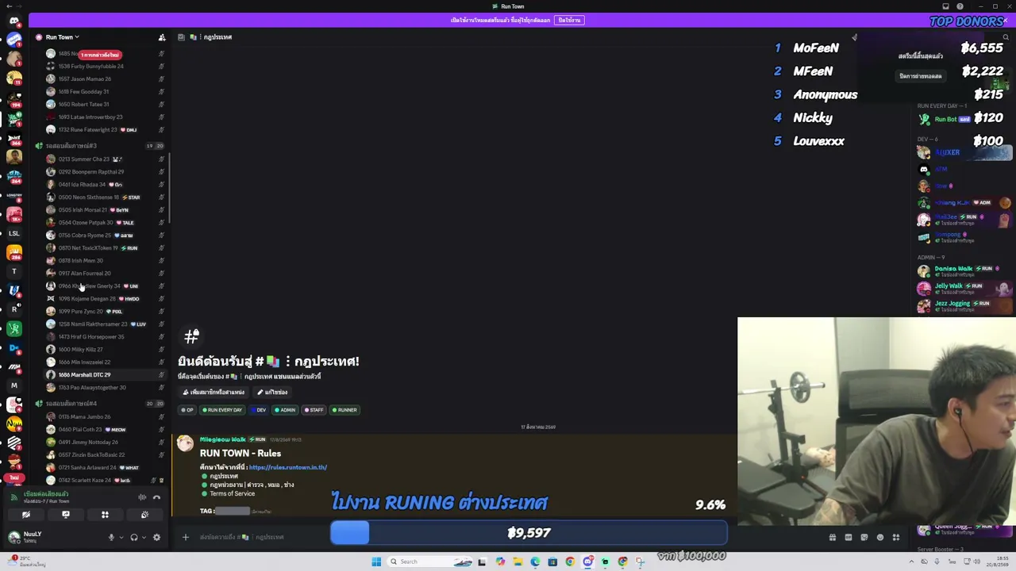The height and width of the screenshot is (571, 1016).
Task: Click the แก้ไขช่อง edit channel button
Action: coord(272,392)
